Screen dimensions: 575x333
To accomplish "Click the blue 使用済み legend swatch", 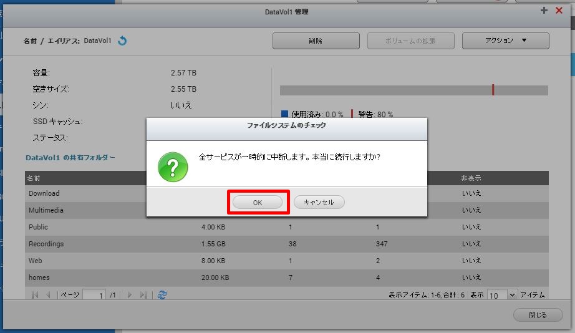I will (x=284, y=113).
